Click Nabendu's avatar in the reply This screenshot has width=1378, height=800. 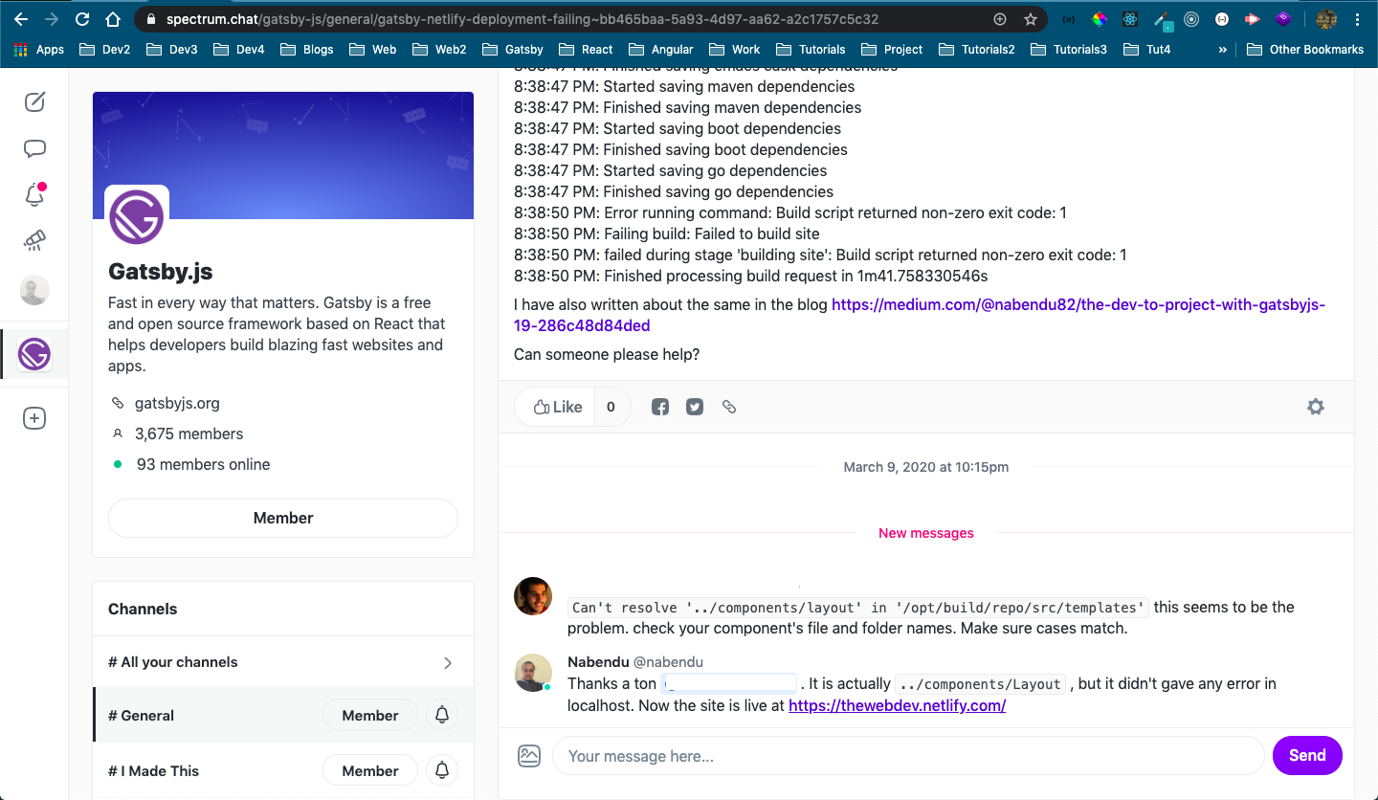pos(533,673)
